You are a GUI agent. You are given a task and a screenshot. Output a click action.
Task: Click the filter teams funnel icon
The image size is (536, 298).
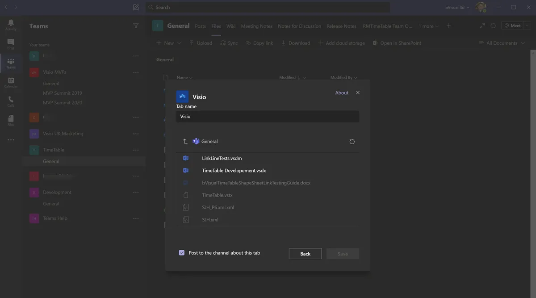click(136, 26)
